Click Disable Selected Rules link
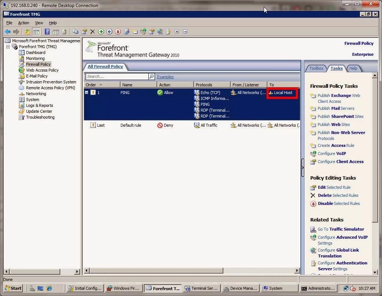The height and width of the screenshot is (296, 382). coord(339,203)
